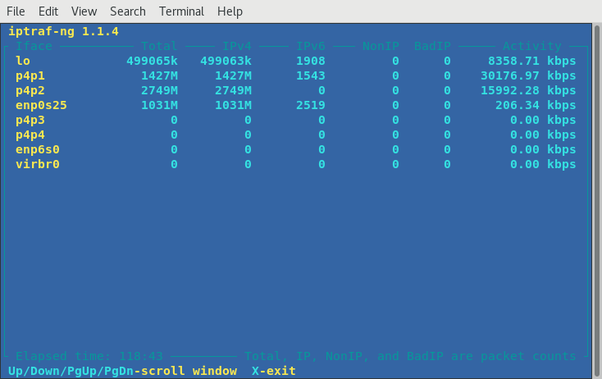The width and height of the screenshot is (602, 379).
Task: Click the NonIP column header
Action: click(x=381, y=46)
